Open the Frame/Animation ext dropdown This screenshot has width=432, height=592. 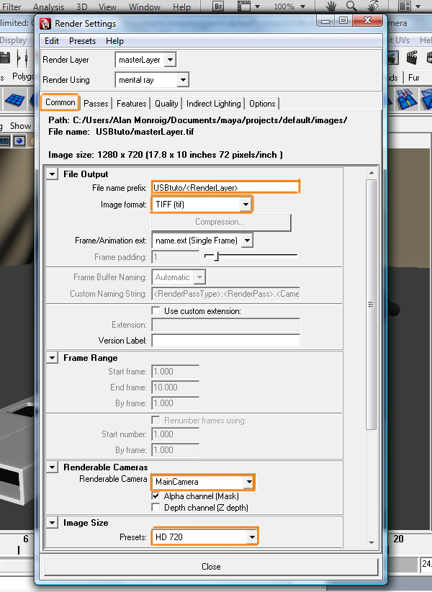tap(202, 241)
